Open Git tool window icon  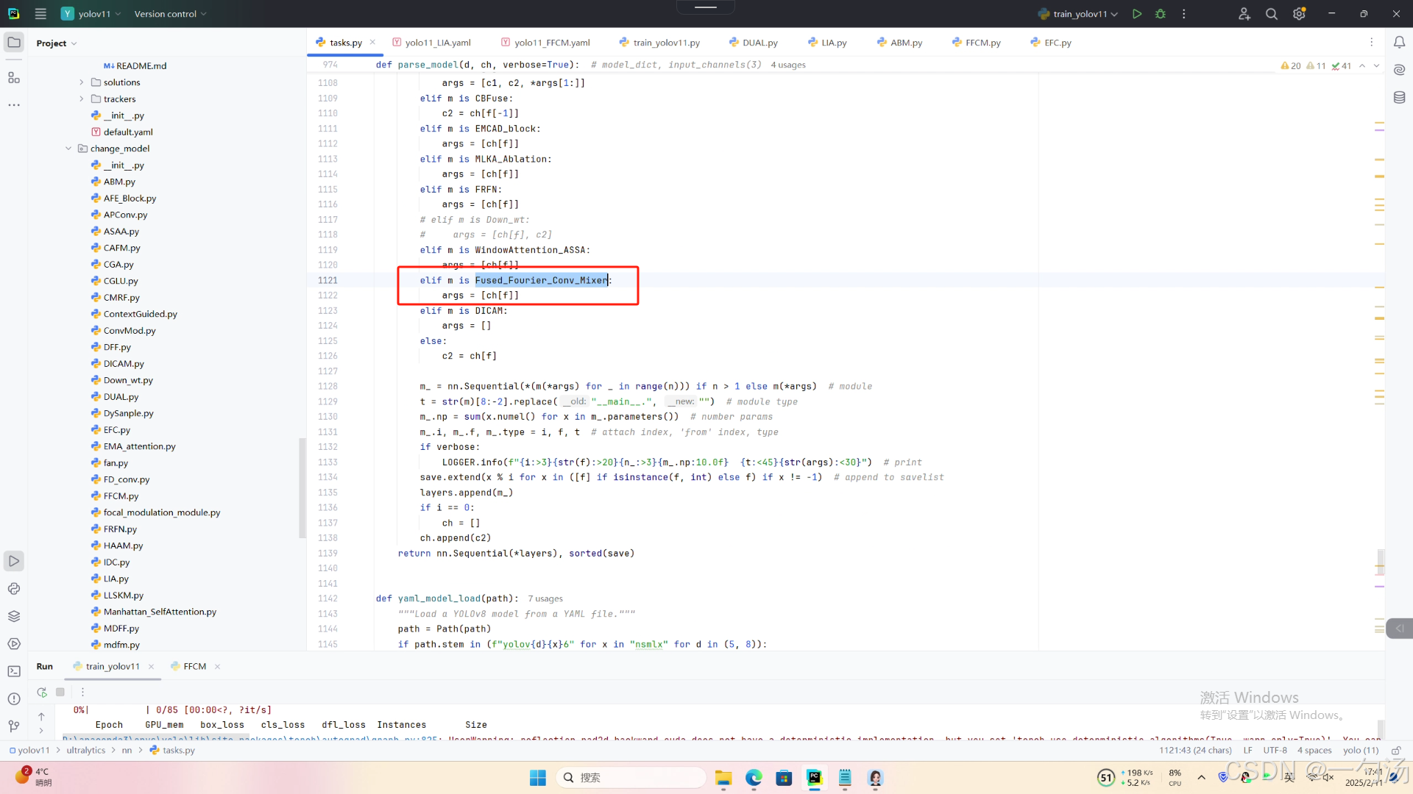14,726
